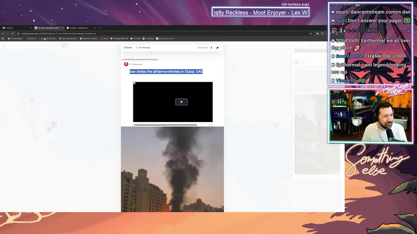Open the browser extensions puzzle icon
The width and height of the screenshot is (417, 234).
point(322,33)
